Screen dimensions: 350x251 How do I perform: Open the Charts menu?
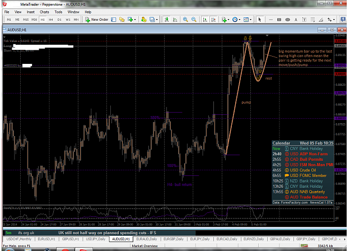click(44, 12)
